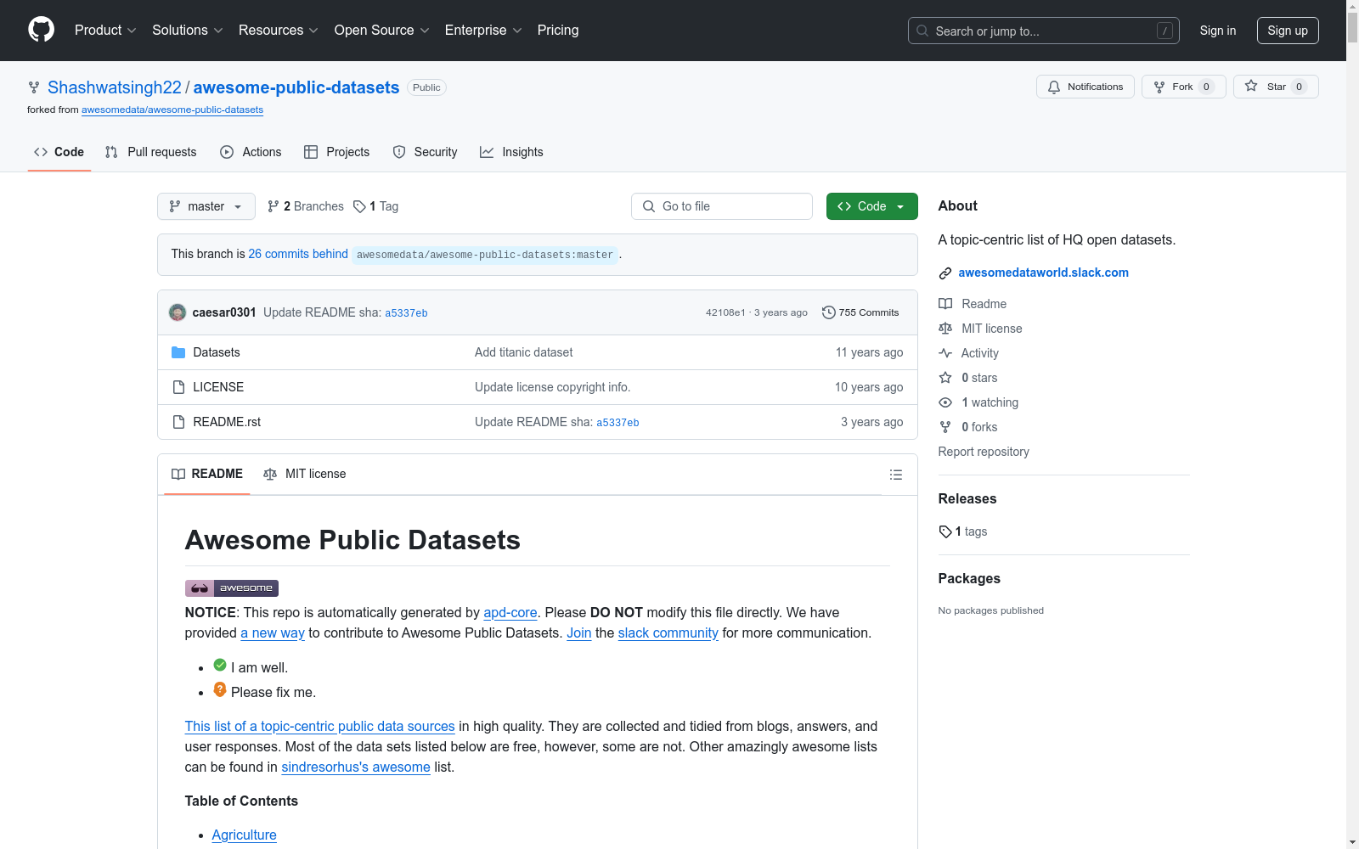This screenshot has width=1359, height=849.
Task: Click the GitHub logo icon
Action: 41,30
